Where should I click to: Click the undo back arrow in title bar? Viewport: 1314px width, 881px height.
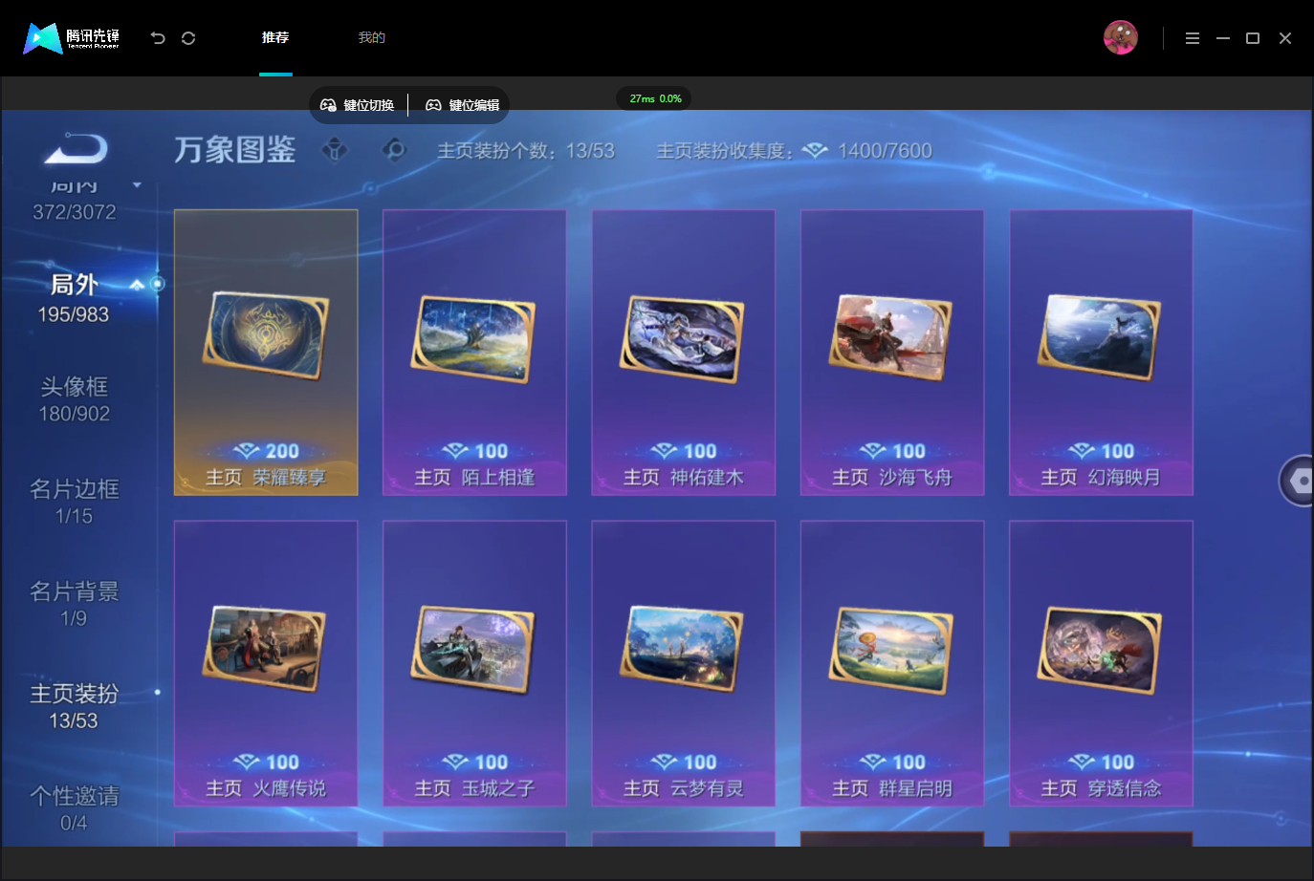coord(158,38)
